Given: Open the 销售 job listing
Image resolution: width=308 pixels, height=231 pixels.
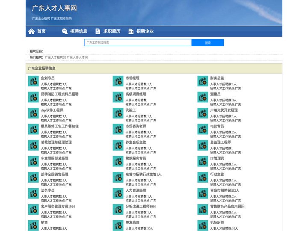Looking at the screenshot, I should tap(44, 222).
